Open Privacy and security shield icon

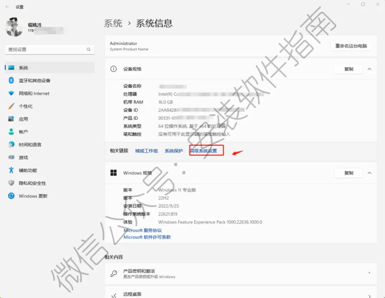pyautogui.click(x=11, y=183)
